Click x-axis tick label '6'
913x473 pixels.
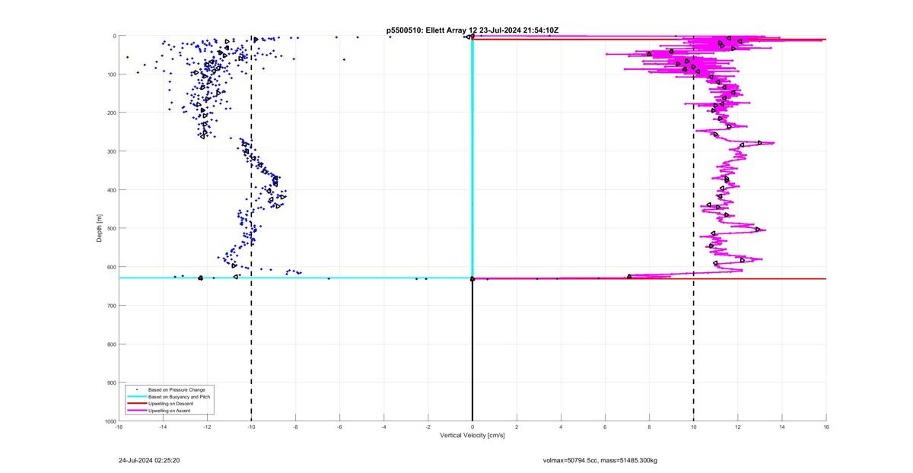click(605, 427)
